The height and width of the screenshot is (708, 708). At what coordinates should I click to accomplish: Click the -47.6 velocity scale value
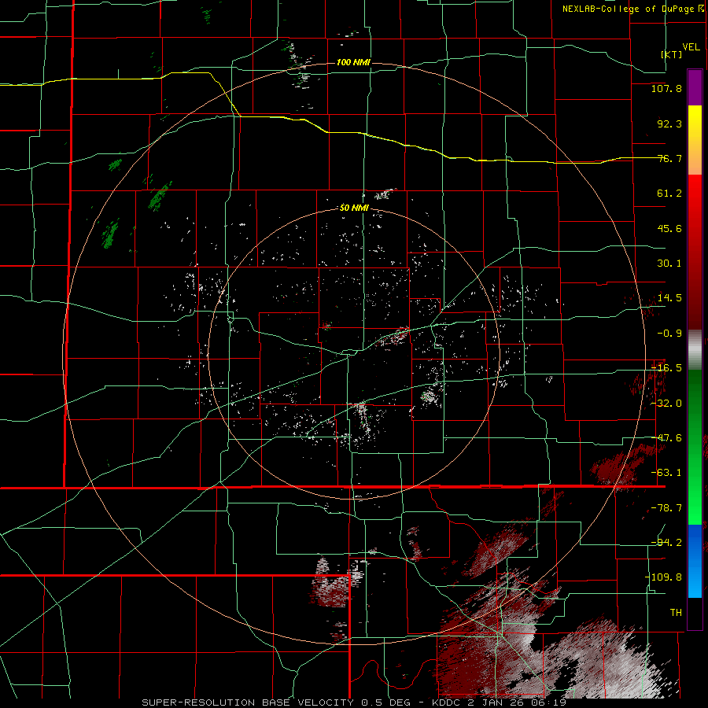(666, 438)
